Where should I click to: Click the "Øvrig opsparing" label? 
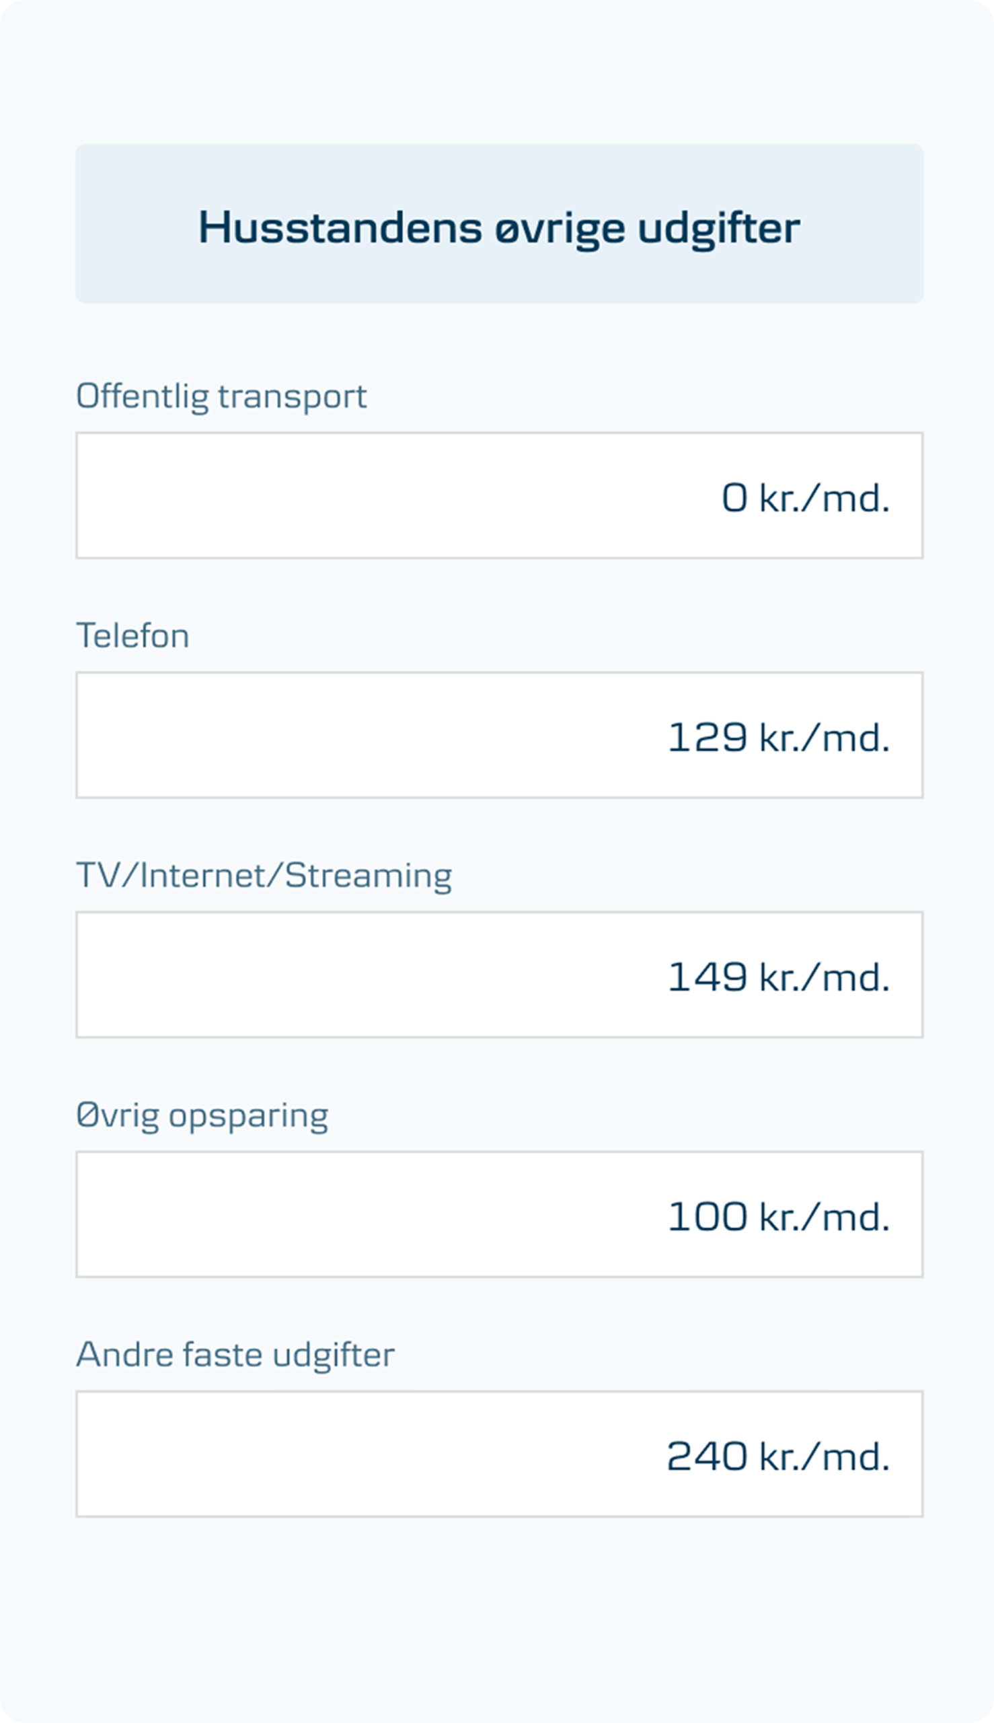click(x=202, y=1116)
